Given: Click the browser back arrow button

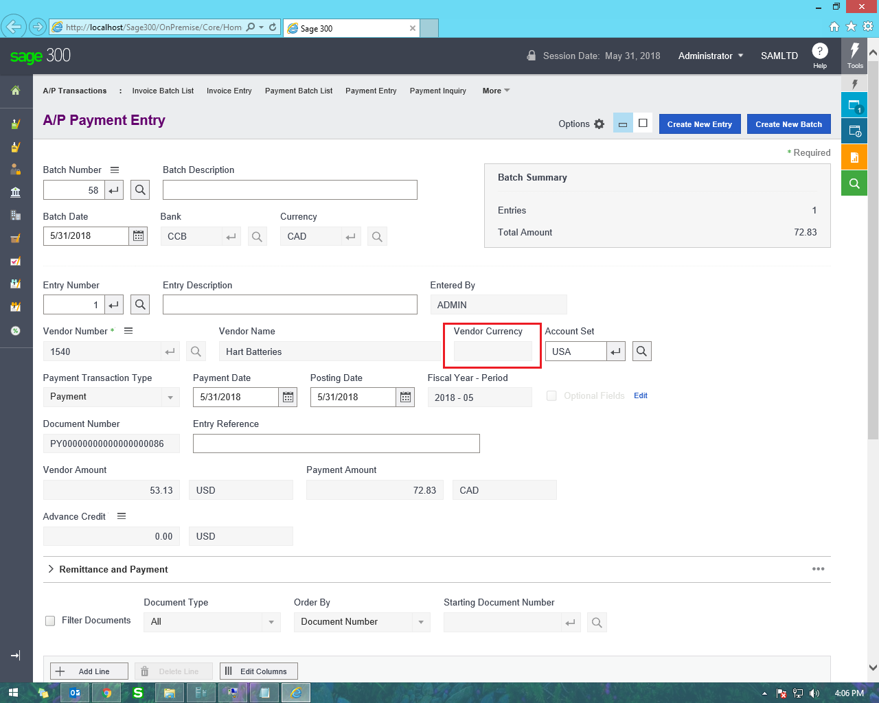Looking at the screenshot, I should (x=13, y=27).
